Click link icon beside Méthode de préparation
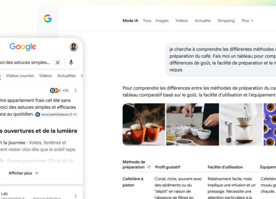 [x=149, y=167]
